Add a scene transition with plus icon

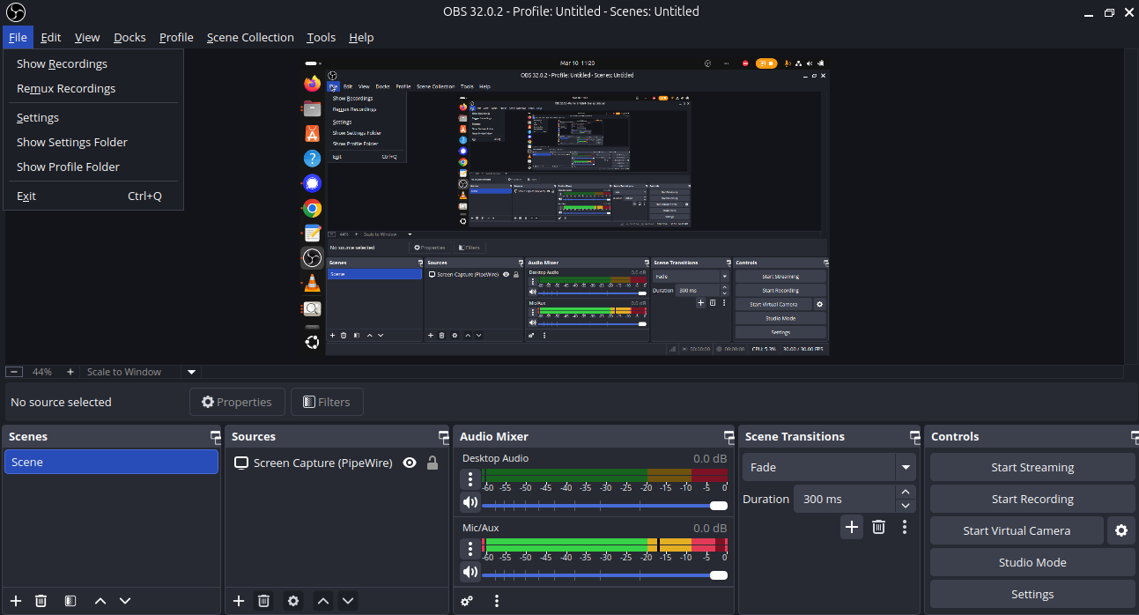click(x=851, y=527)
